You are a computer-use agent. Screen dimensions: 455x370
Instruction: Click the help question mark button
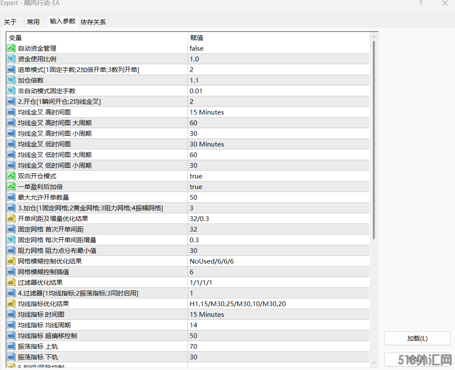coord(421,3)
